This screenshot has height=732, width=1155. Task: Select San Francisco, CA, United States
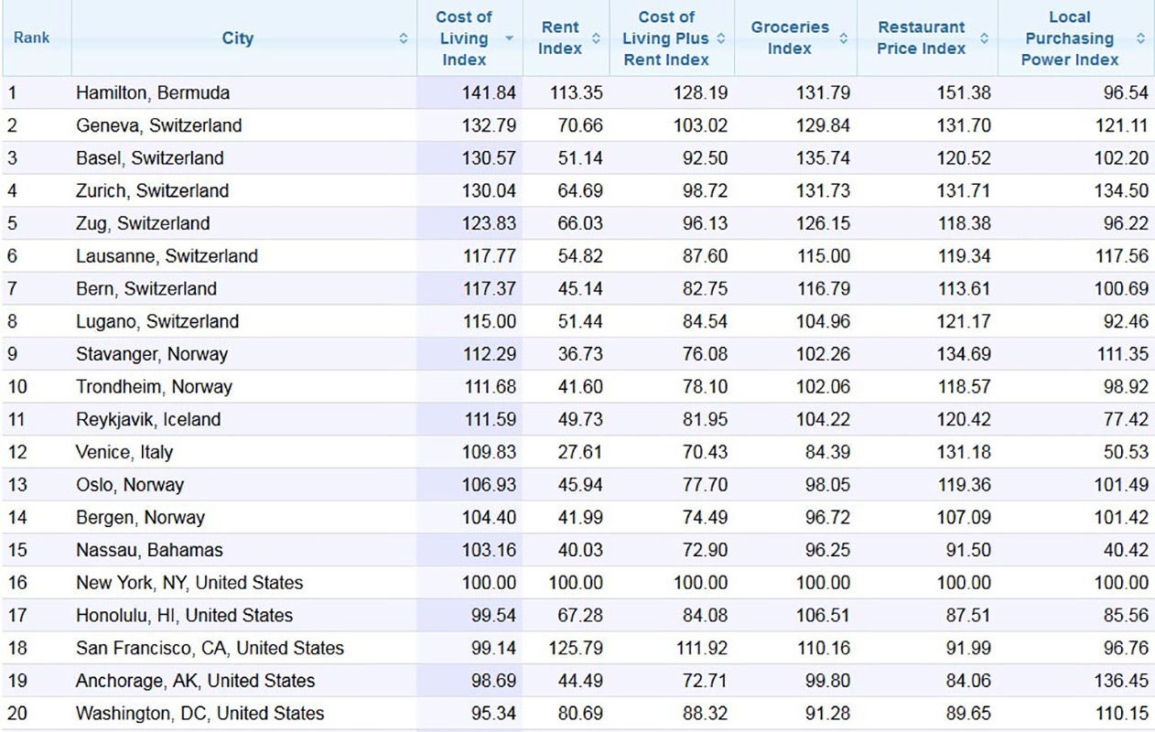coord(210,648)
